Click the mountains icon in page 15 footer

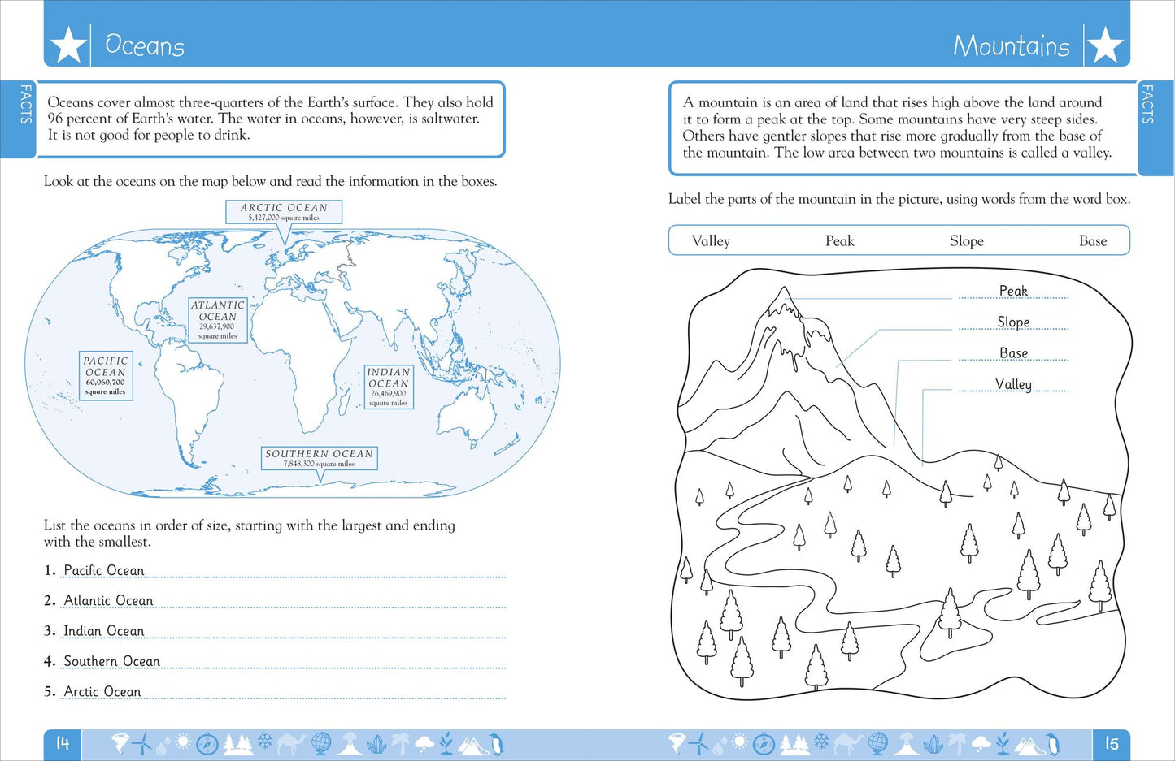(1031, 746)
